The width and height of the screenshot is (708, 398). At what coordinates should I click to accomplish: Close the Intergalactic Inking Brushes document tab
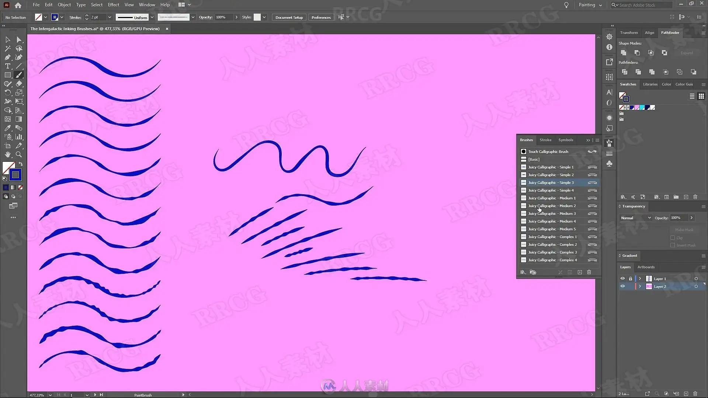(x=167, y=29)
